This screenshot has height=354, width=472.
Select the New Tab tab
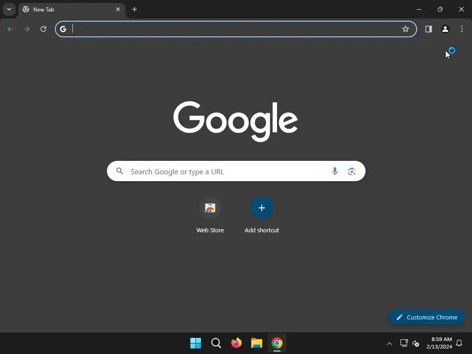71,10
